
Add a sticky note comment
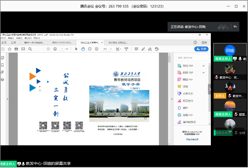tap(136, 49)
